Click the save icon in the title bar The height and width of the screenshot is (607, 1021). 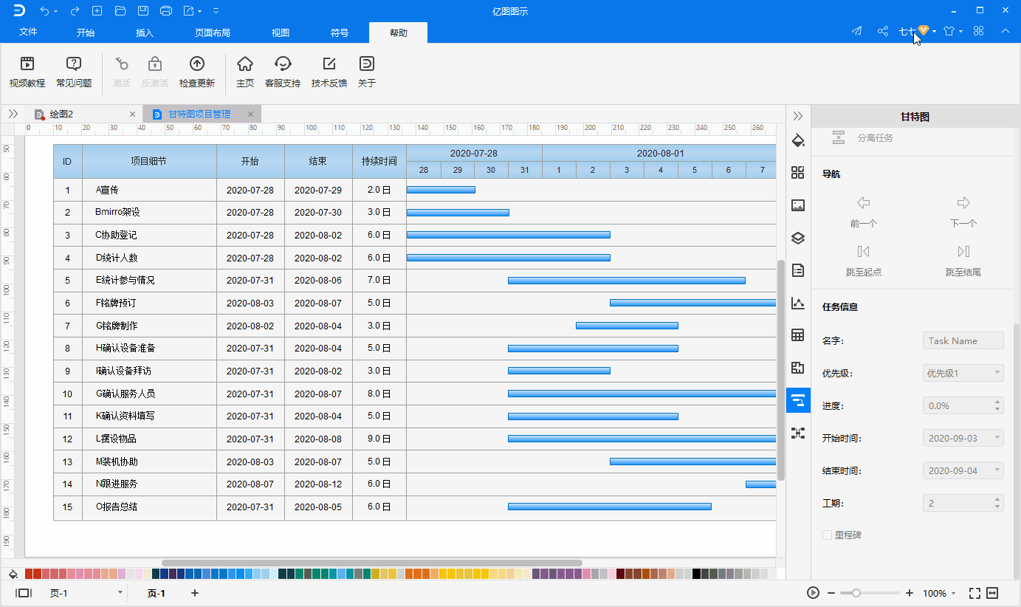click(143, 11)
